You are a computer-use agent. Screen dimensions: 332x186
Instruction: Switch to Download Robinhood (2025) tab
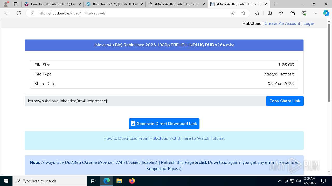[52, 4]
